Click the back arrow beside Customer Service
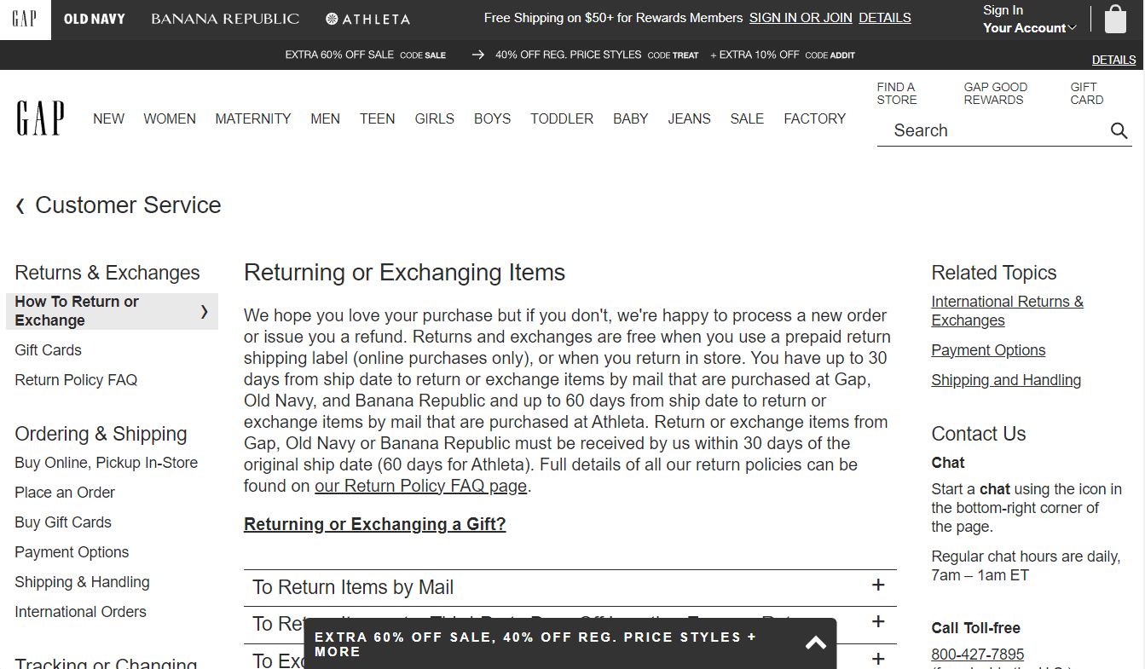Image resolution: width=1145 pixels, height=669 pixels. 20,205
